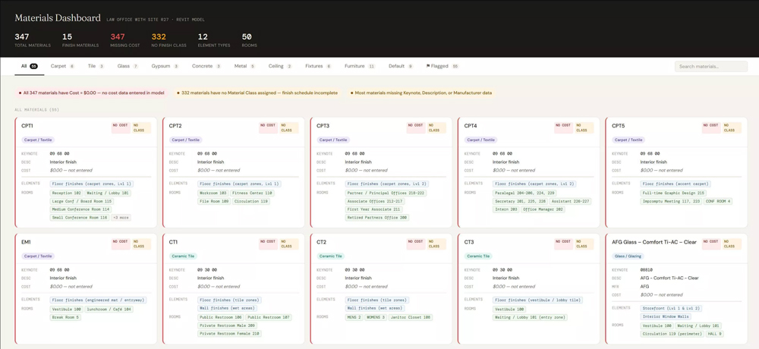Click the NO COST badge on CPT1
The width and height of the screenshot is (759, 349).
(121, 127)
